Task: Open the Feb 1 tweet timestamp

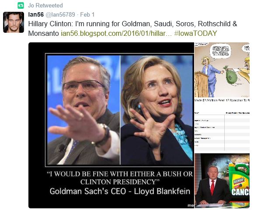Action: [87, 14]
